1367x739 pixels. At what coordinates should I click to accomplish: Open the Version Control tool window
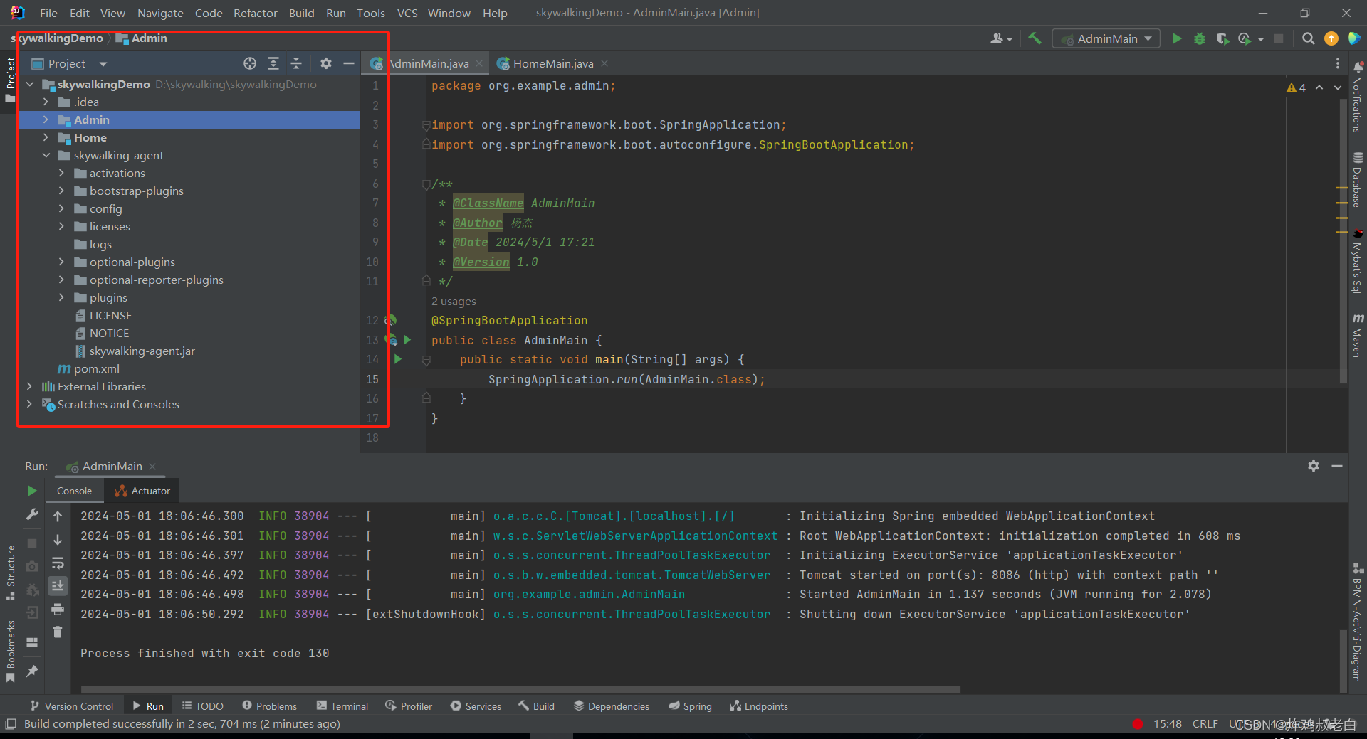[x=72, y=706]
